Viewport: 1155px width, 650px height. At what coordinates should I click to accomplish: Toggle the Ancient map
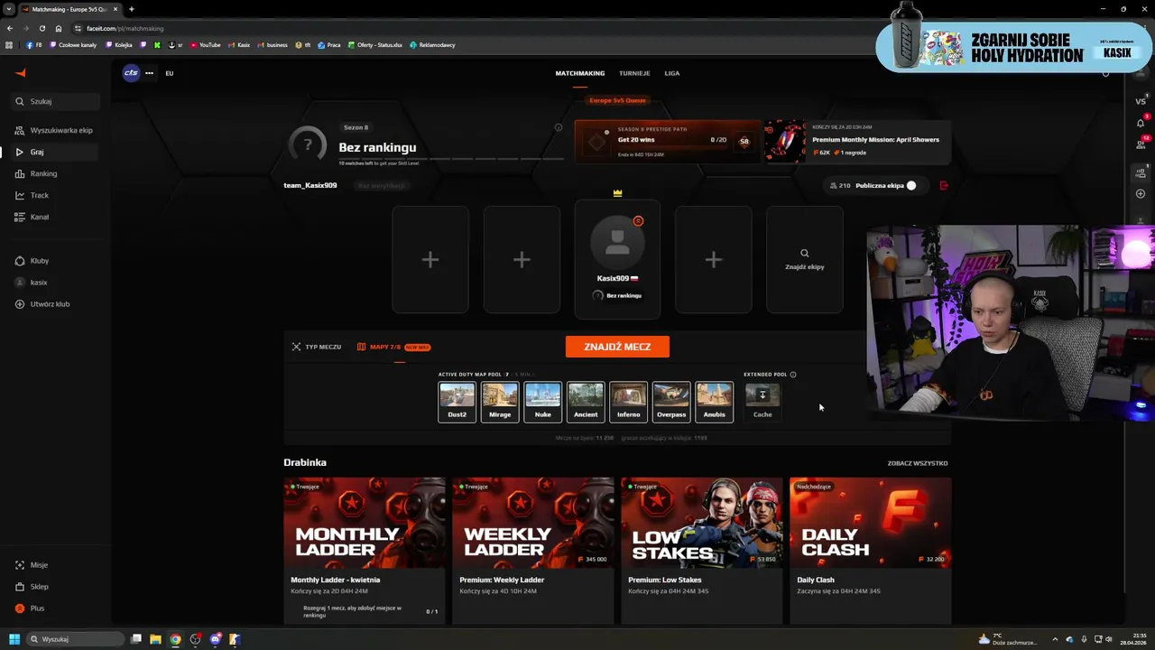pos(586,402)
